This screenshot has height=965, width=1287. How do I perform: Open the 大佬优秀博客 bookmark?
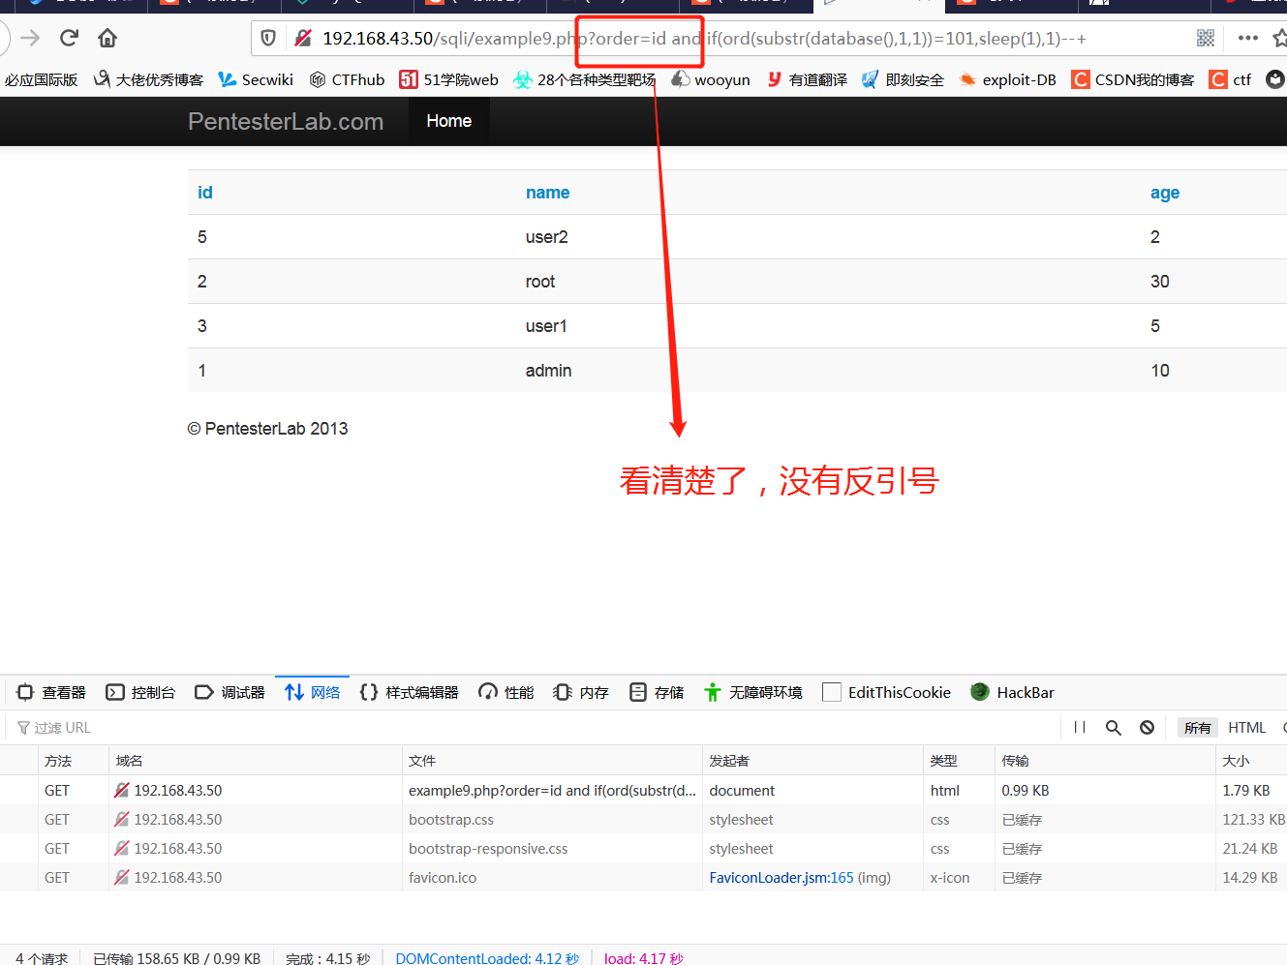(149, 79)
